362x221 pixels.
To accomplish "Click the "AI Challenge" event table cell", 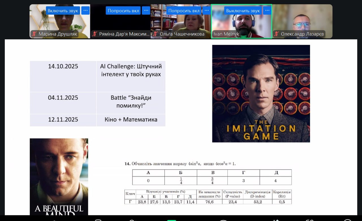I will 131,70.
